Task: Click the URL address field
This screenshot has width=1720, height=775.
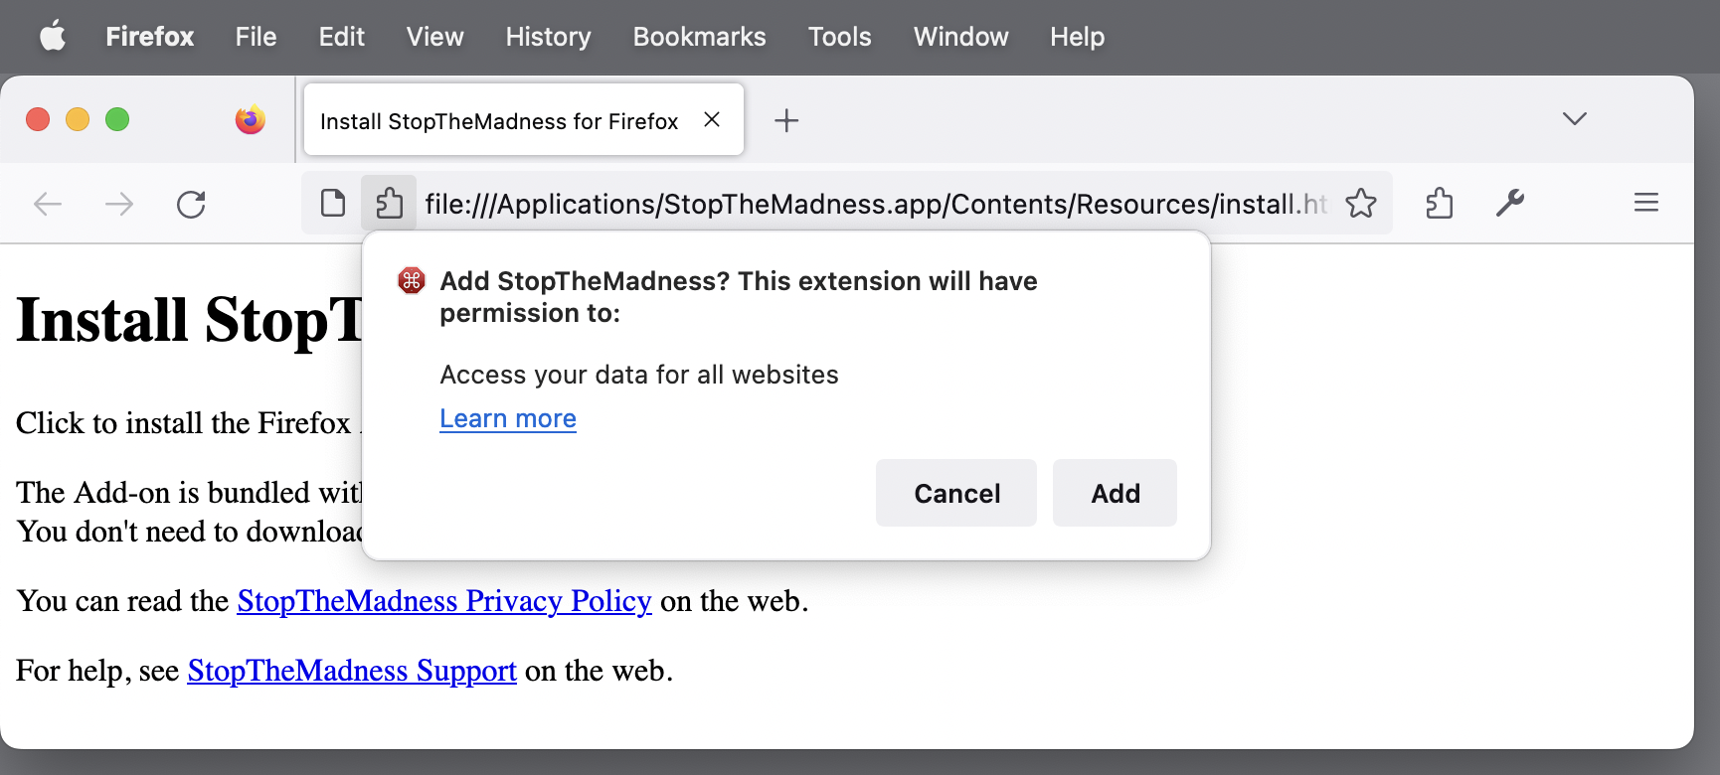Action: 875,204
